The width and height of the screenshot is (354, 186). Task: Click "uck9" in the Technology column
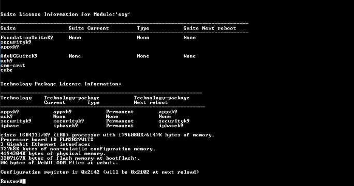7,117
